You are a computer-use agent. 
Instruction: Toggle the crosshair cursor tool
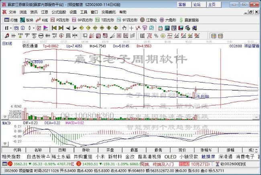131,28
